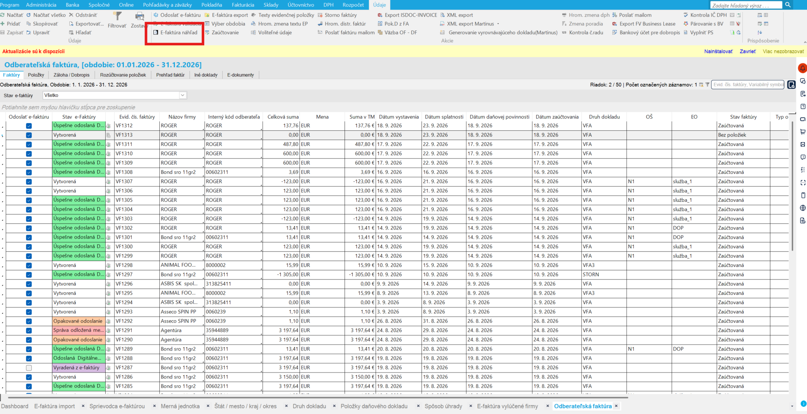Click the Nainštalovať update link
This screenshot has height=414, width=807.
tap(718, 51)
